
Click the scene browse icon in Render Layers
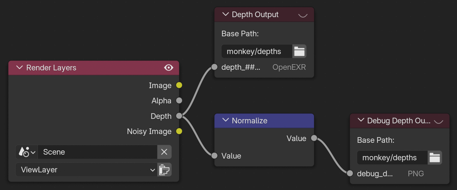pos(27,152)
